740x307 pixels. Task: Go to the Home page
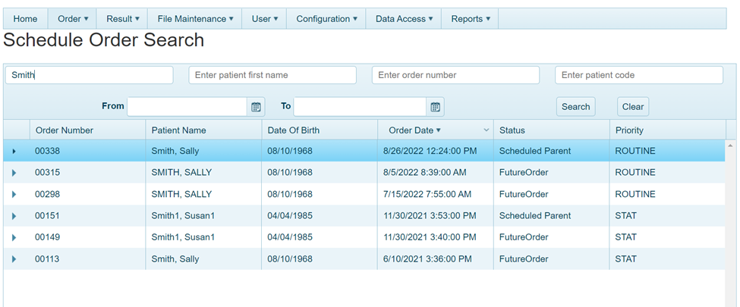tap(25, 19)
